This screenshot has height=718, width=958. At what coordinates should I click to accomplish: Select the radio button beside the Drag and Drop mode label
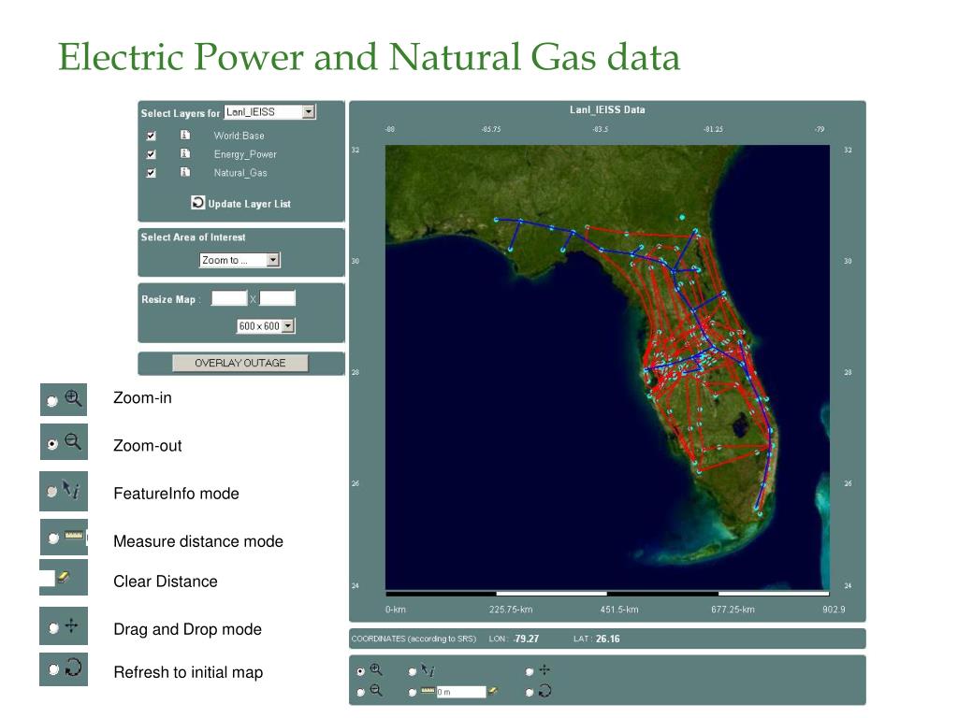pos(53,627)
